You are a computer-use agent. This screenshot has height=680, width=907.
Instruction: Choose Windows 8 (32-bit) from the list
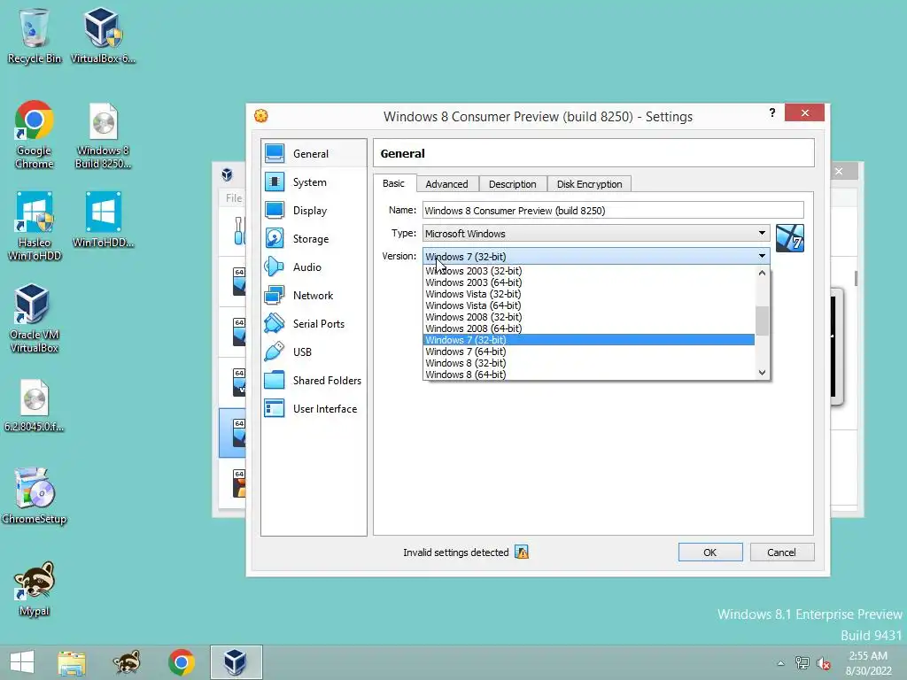pos(588,363)
